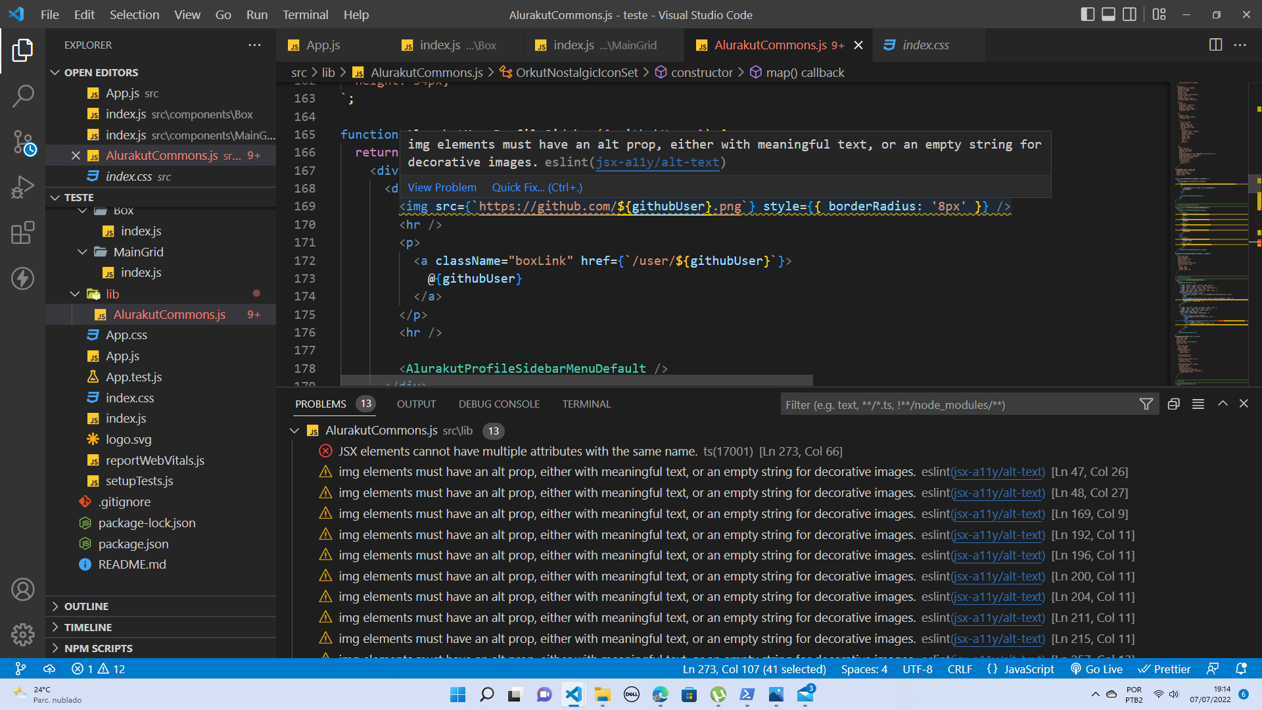Toggle the bottom panel layout button

[x=1108, y=14]
